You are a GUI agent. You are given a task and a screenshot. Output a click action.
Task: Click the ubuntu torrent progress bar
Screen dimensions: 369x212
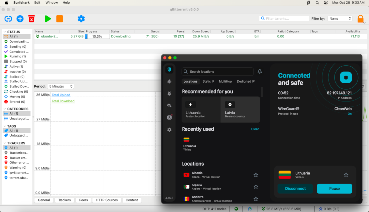tap(97, 36)
